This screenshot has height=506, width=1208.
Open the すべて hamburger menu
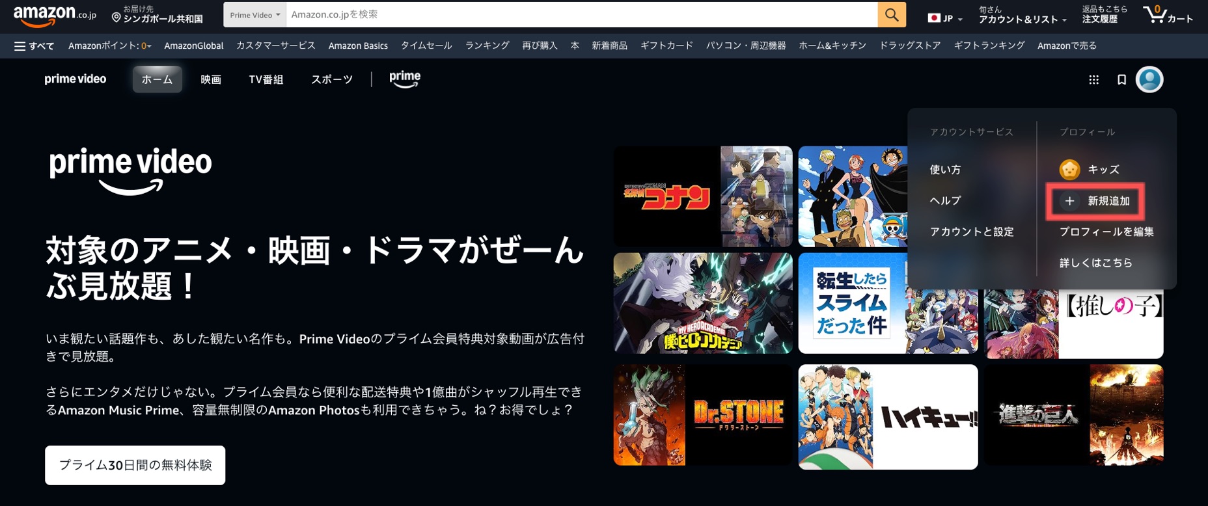(34, 46)
